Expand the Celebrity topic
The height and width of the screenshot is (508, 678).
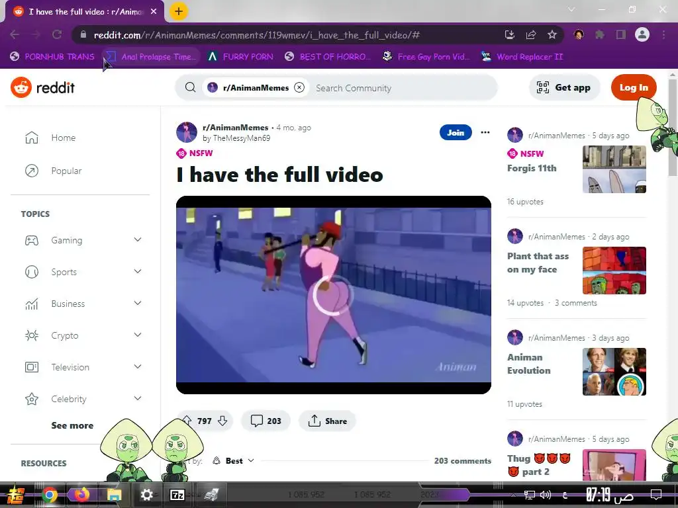coord(138,398)
